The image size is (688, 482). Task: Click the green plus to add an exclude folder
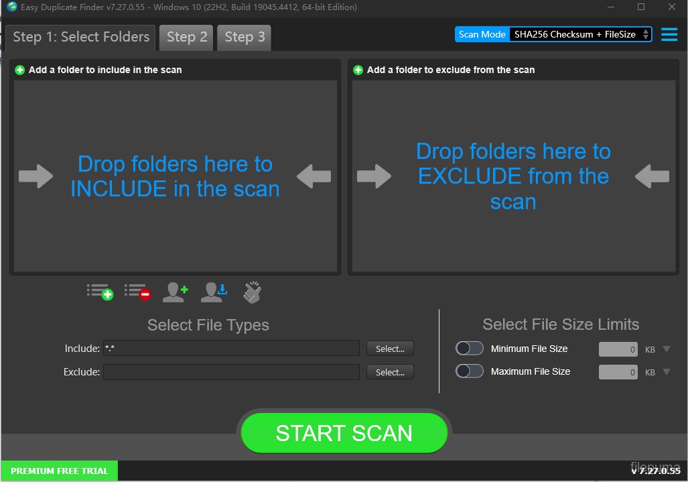[358, 69]
